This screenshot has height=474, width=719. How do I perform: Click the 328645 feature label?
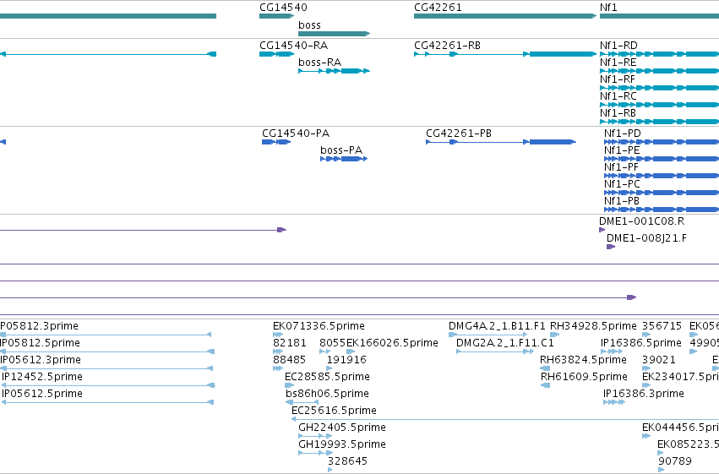pyautogui.click(x=347, y=461)
